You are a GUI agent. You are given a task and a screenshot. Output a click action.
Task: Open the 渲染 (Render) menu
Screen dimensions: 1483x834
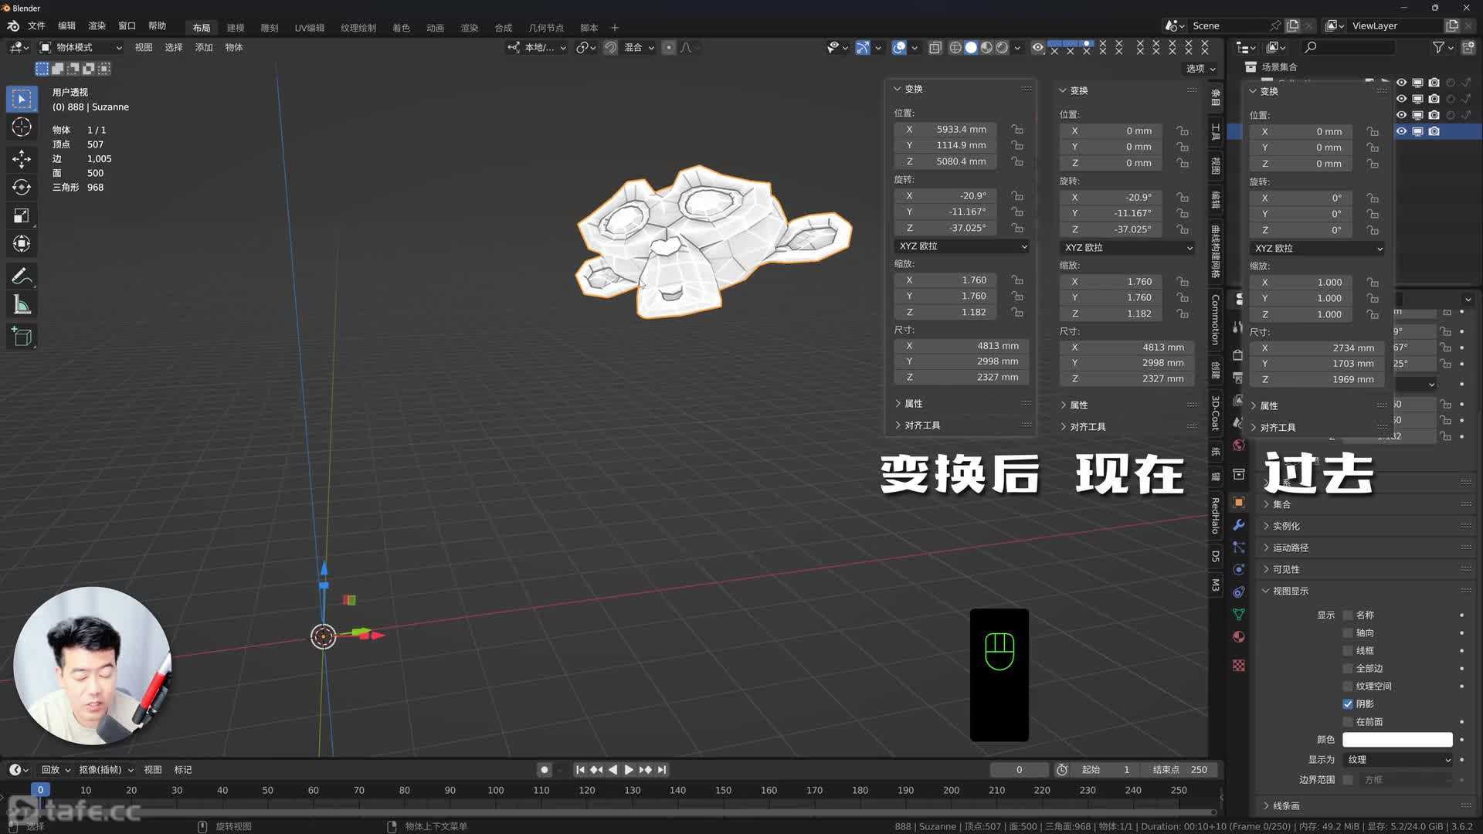(97, 25)
